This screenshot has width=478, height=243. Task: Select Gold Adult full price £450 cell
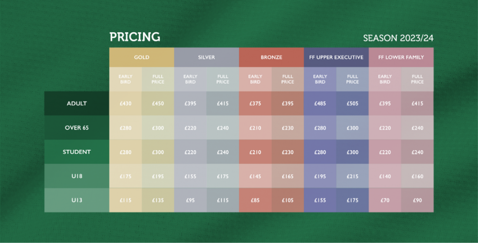[158, 103]
